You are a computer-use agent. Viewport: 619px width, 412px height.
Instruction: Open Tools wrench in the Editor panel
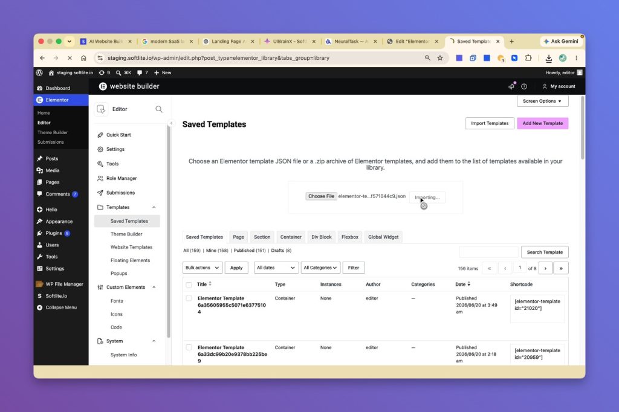(100, 164)
